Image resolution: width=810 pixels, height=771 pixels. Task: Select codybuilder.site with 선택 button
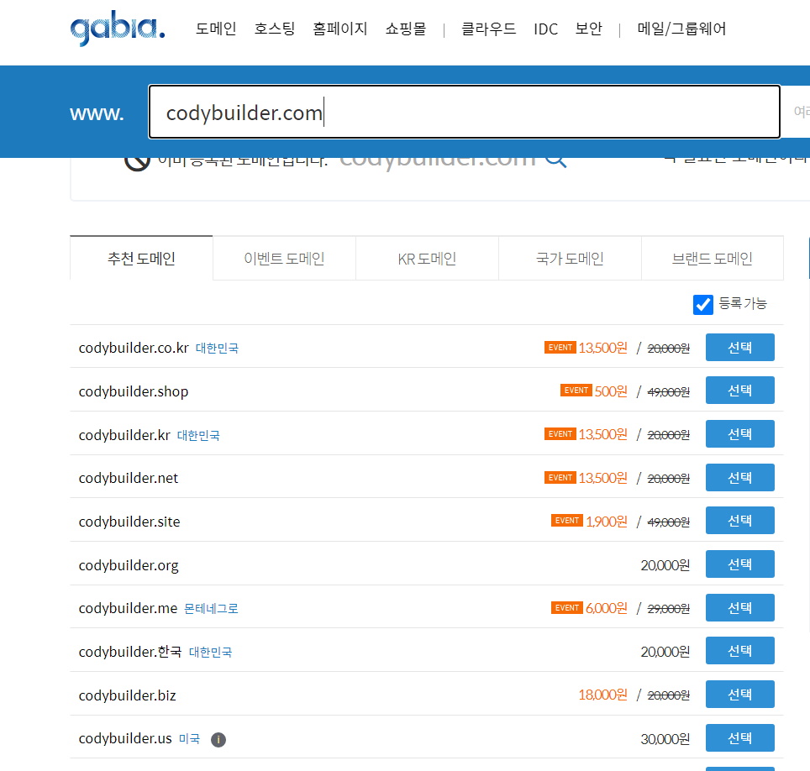(739, 521)
